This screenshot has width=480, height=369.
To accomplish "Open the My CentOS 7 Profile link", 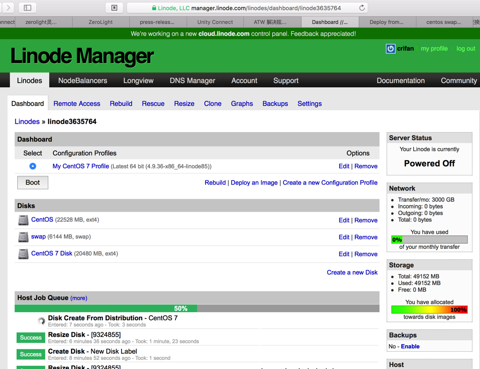I will pyautogui.click(x=81, y=166).
